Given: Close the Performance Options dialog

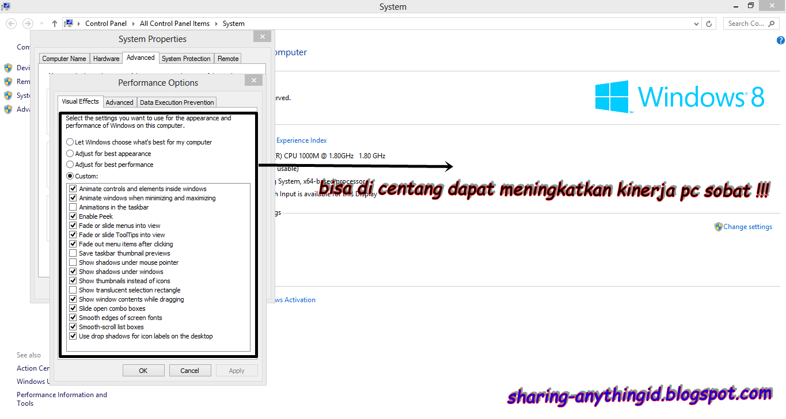Looking at the screenshot, I should pyautogui.click(x=254, y=80).
